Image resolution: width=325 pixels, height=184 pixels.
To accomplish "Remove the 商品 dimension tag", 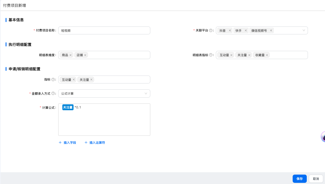I will pos(71,55).
